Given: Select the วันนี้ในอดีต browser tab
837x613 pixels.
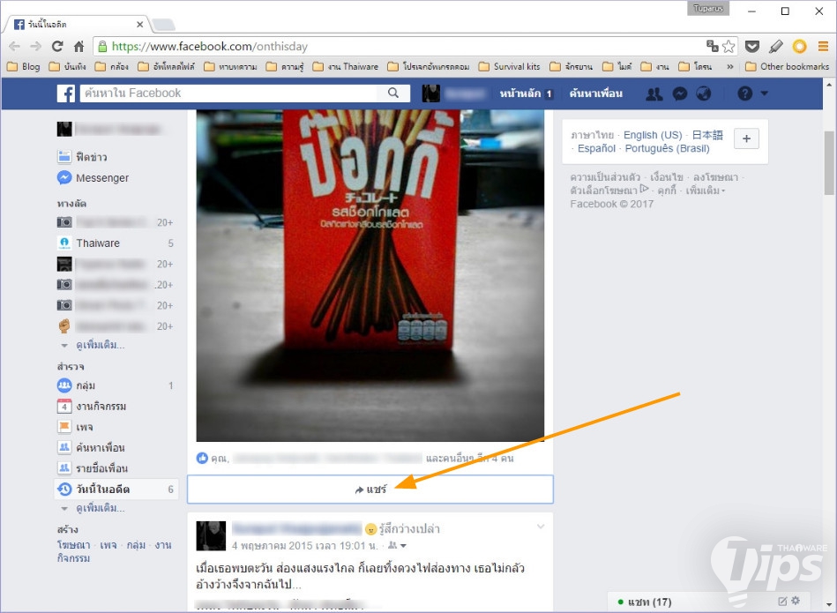Looking at the screenshot, I should 78,24.
